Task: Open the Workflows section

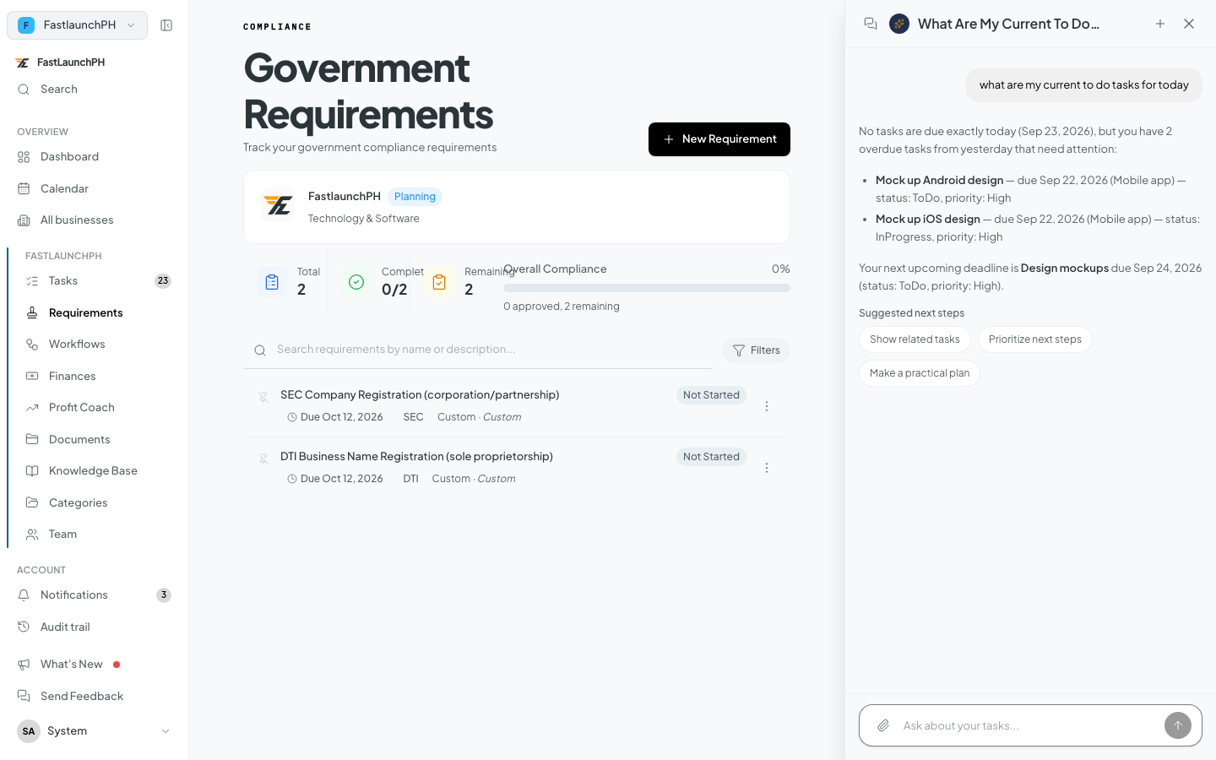Action: pyautogui.click(x=98, y=345)
